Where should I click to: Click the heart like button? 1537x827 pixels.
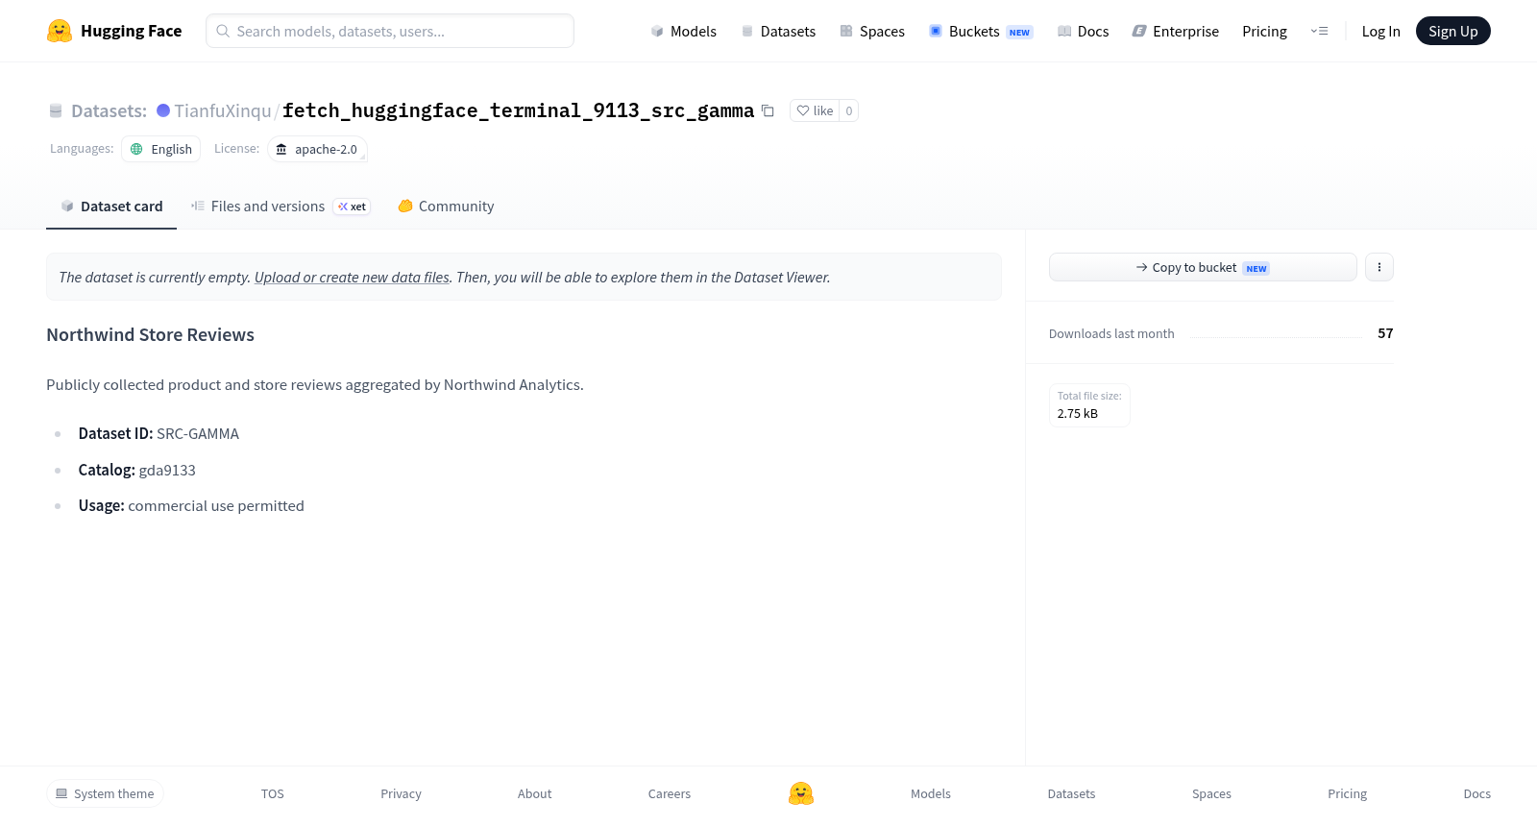pos(815,110)
